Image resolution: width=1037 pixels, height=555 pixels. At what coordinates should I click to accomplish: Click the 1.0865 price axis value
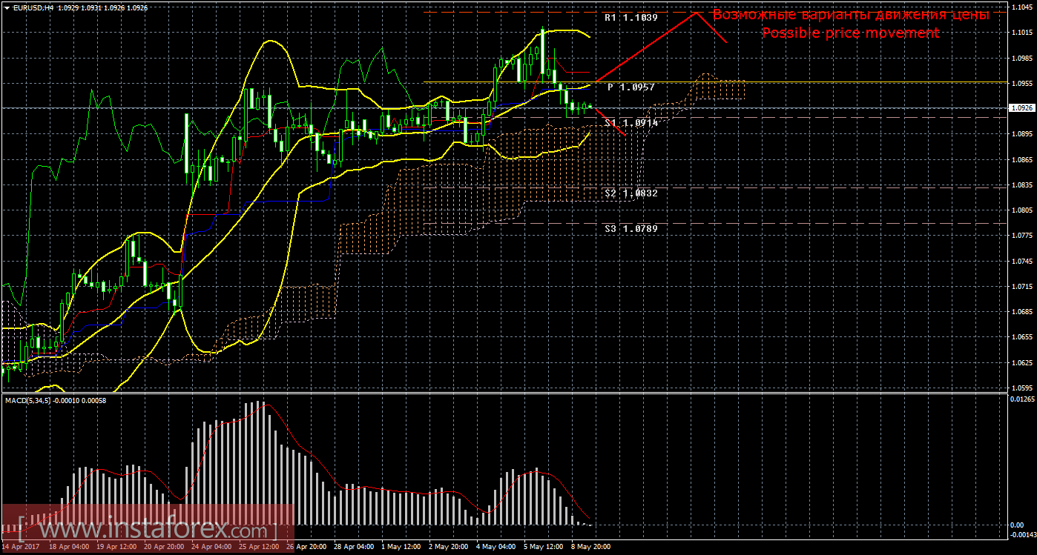1022,159
